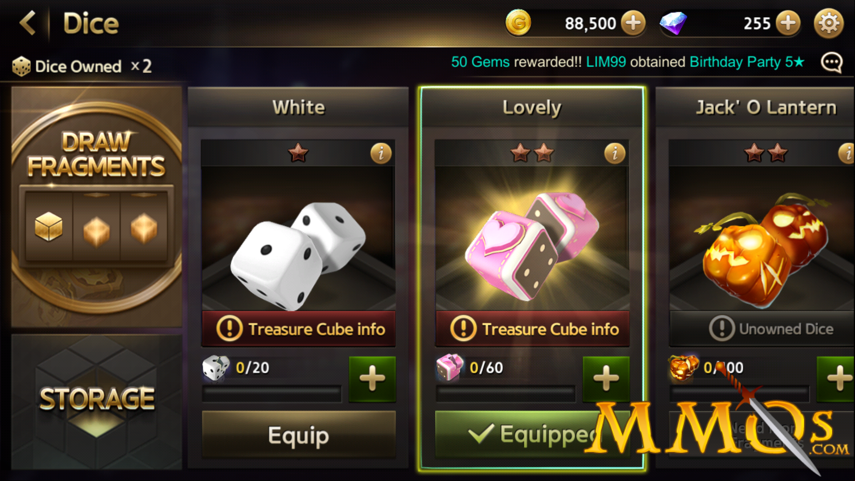Screen dimensions: 855x481
Task: Show info for Jack' O Lantern dice
Action: [847, 154]
